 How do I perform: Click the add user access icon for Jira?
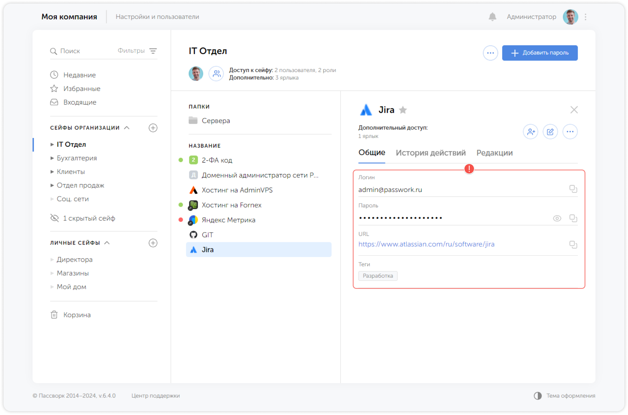tap(530, 132)
